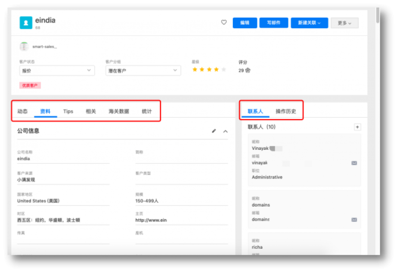Click the Administrative position text

tap(267, 177)
